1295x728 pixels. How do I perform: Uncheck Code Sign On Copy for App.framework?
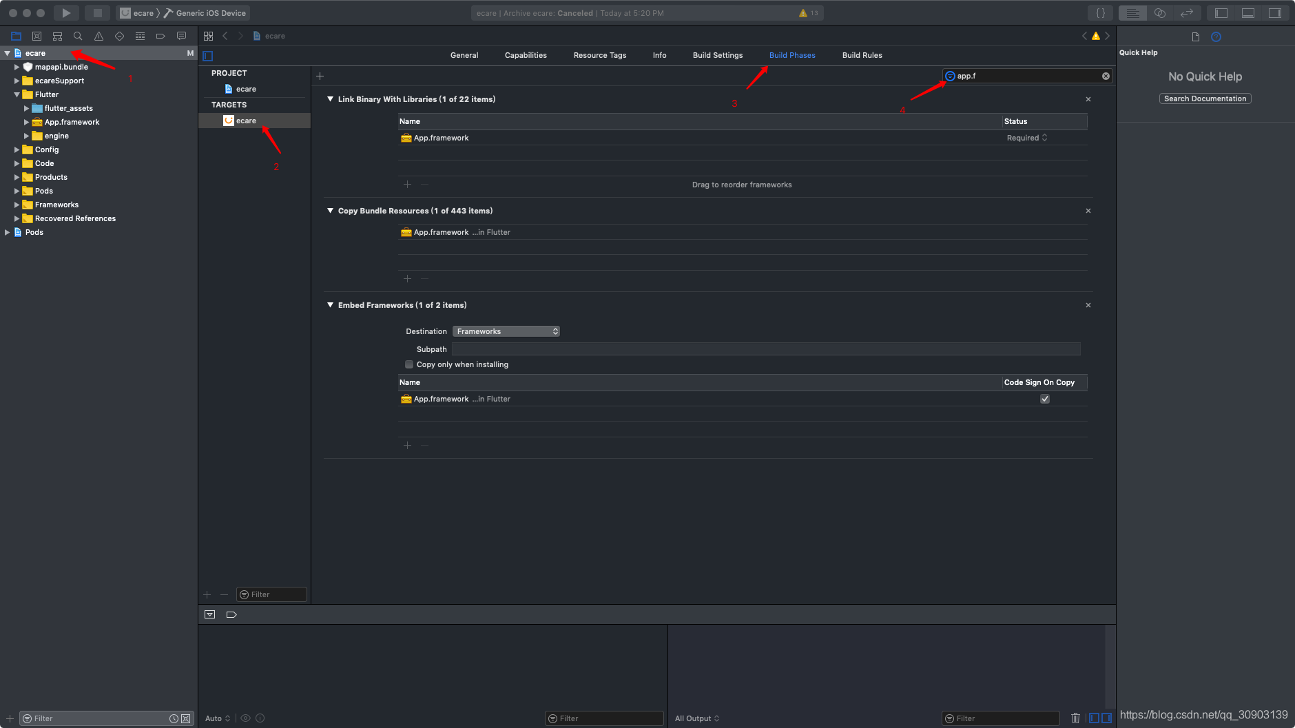[x=1045, y=399]
